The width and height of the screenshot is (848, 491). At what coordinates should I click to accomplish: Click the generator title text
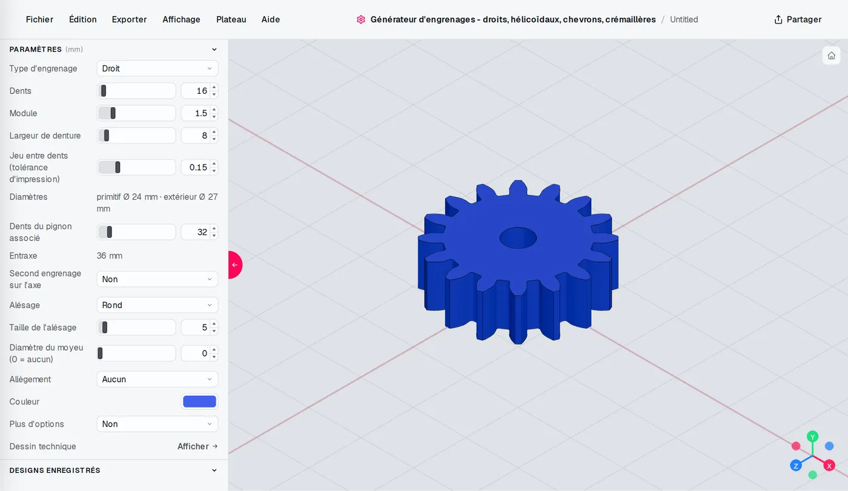(x=513, y=19)
